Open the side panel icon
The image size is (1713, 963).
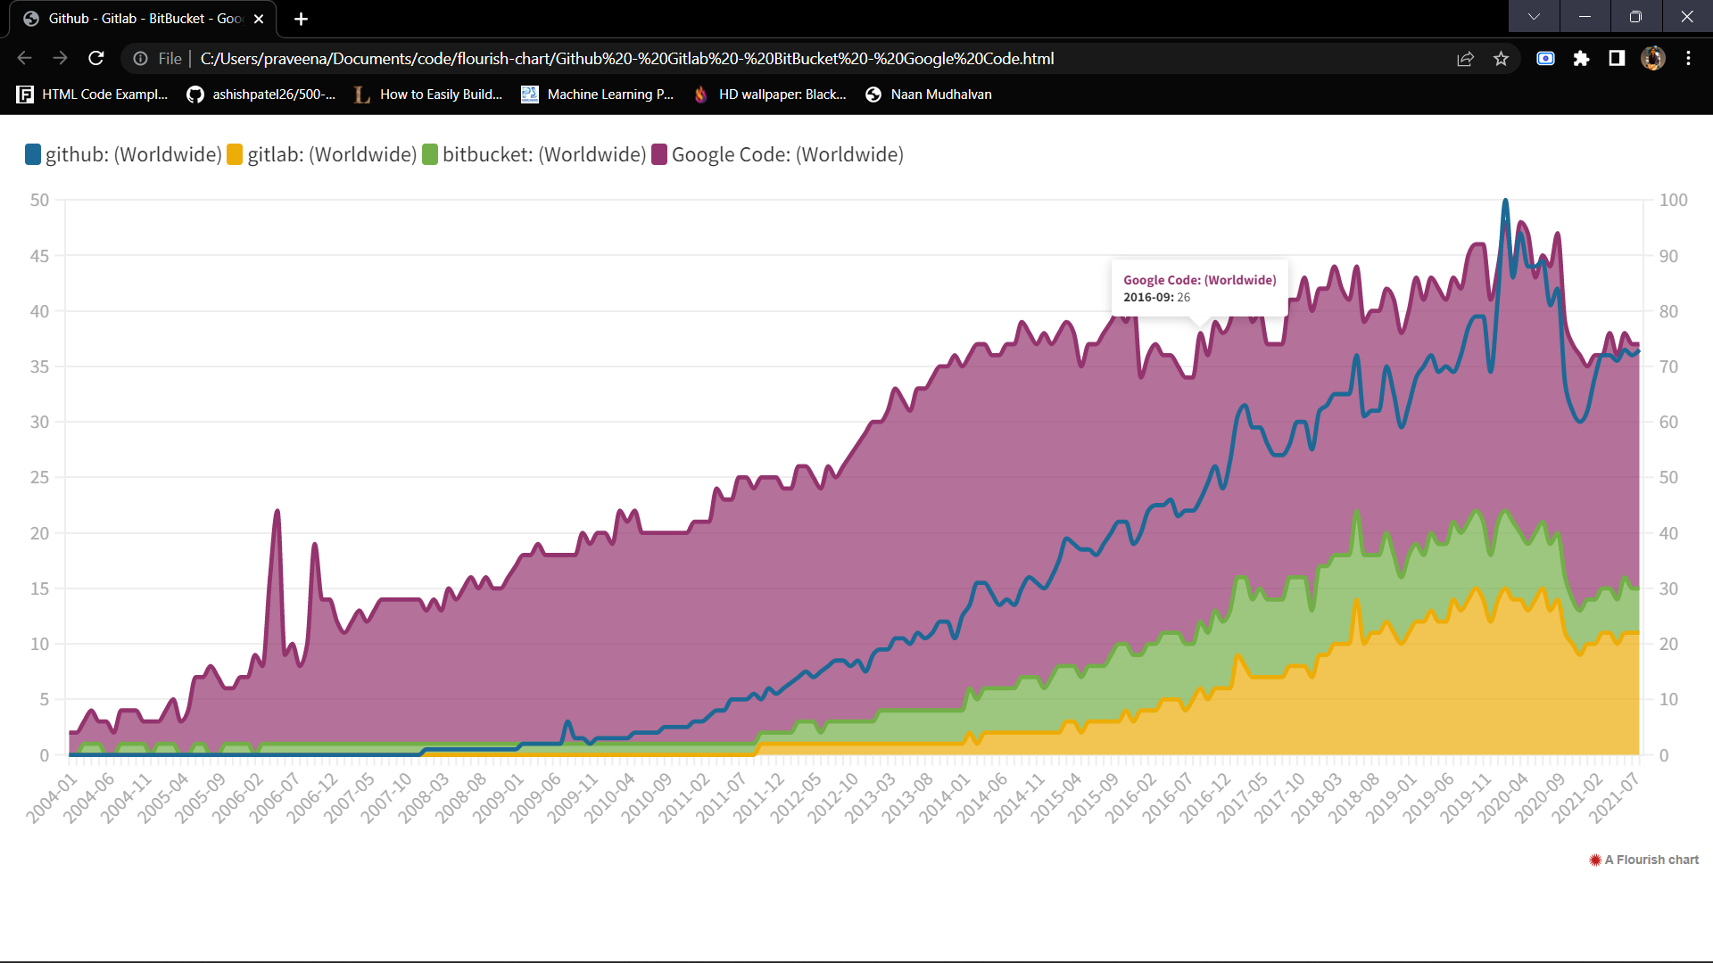point(1617,58)
